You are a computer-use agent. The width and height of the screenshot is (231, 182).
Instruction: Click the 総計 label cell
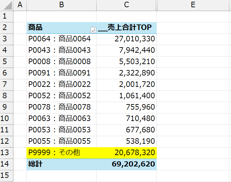62,164
